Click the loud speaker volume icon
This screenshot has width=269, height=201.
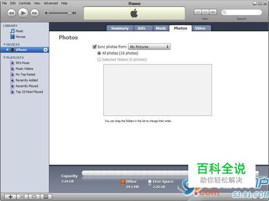tap(74, 13)
